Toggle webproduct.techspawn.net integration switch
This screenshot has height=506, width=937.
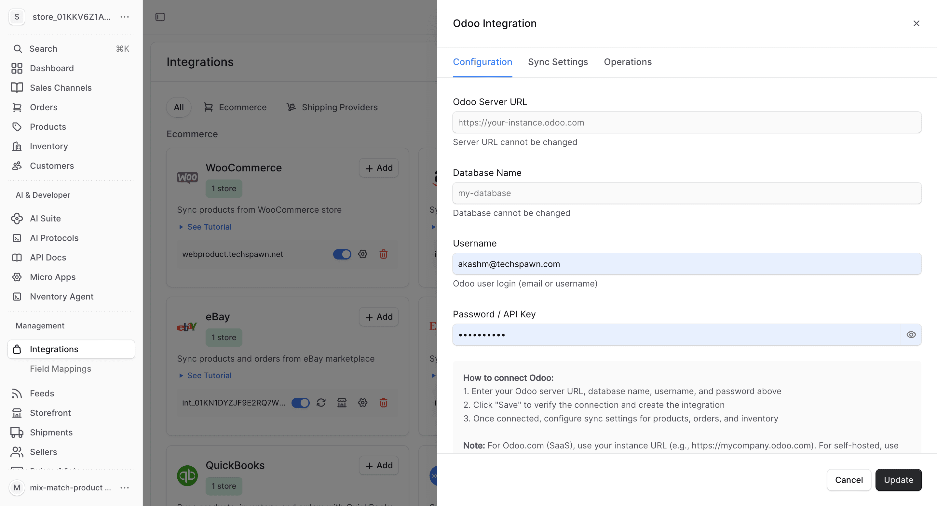tap(342, 254)
